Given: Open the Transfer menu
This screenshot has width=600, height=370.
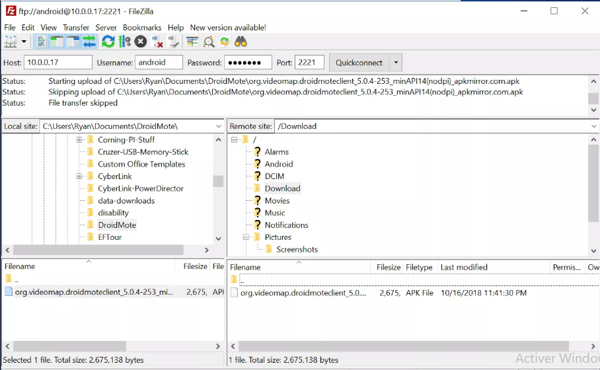Looking at the screenshot, I should click(x=76, y=28).
